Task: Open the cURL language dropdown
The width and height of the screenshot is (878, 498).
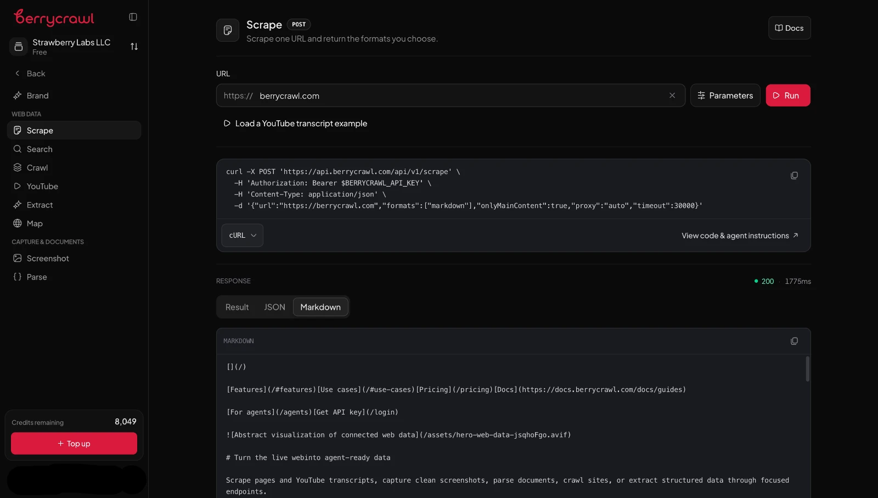Action: click(x=243, y=236)
